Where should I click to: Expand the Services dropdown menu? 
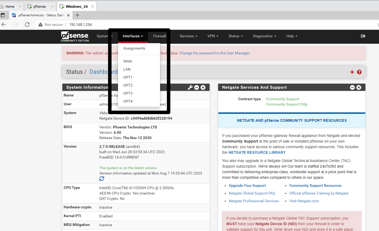(189, 36)
